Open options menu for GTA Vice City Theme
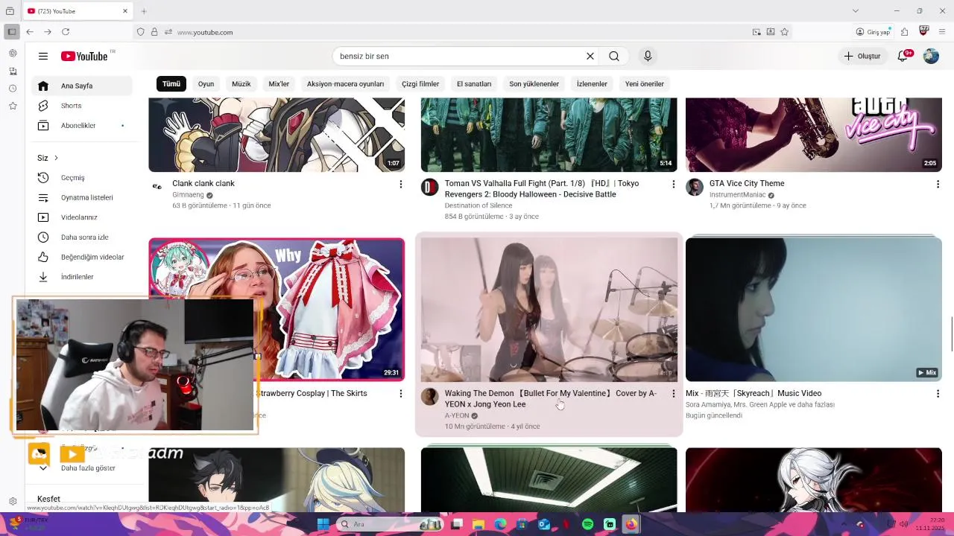 [938, 184]
